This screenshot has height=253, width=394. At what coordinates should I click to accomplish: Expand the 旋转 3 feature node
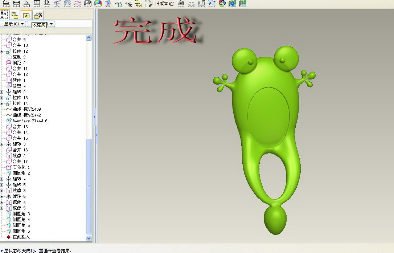pos(2,144)
